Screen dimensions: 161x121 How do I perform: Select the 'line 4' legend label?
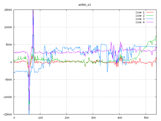(x=140, y=22)
